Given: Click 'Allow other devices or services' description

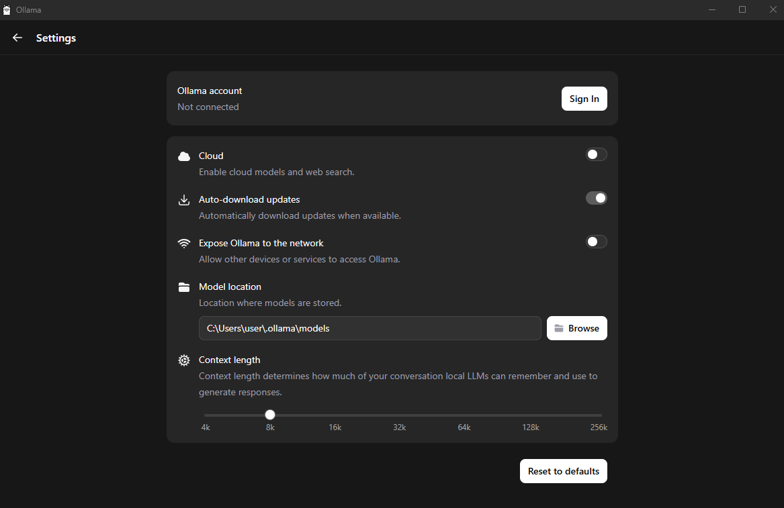Looking at the screenshot, I should (300, 259).
